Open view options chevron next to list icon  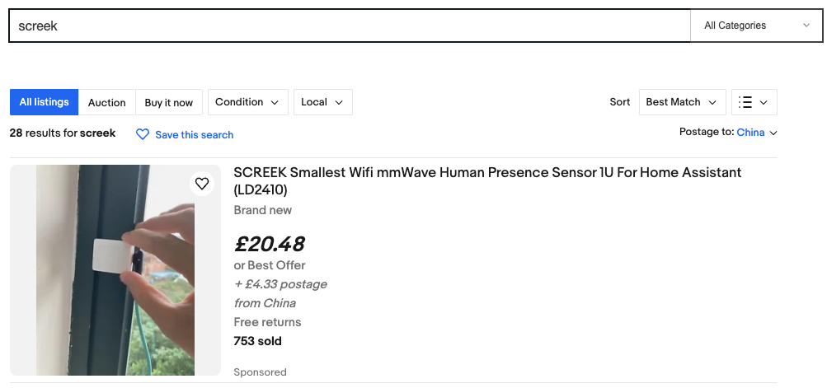coord(764,102)
